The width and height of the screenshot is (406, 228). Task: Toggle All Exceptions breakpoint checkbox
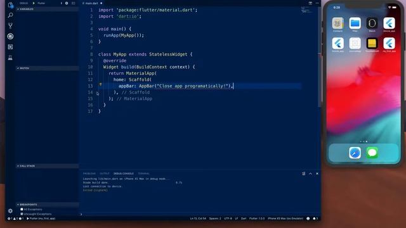click(22, 210)
